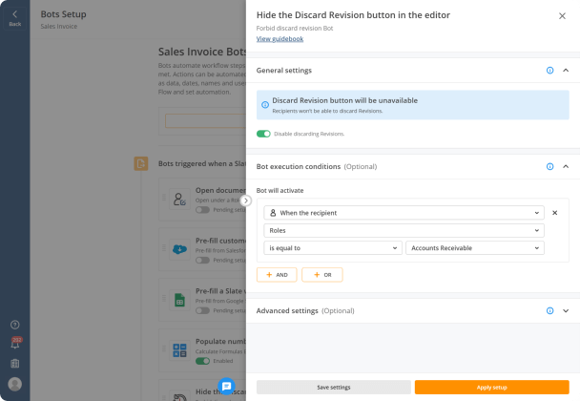
Task: Click the Bots Setup heading
Action: (63, 14)
